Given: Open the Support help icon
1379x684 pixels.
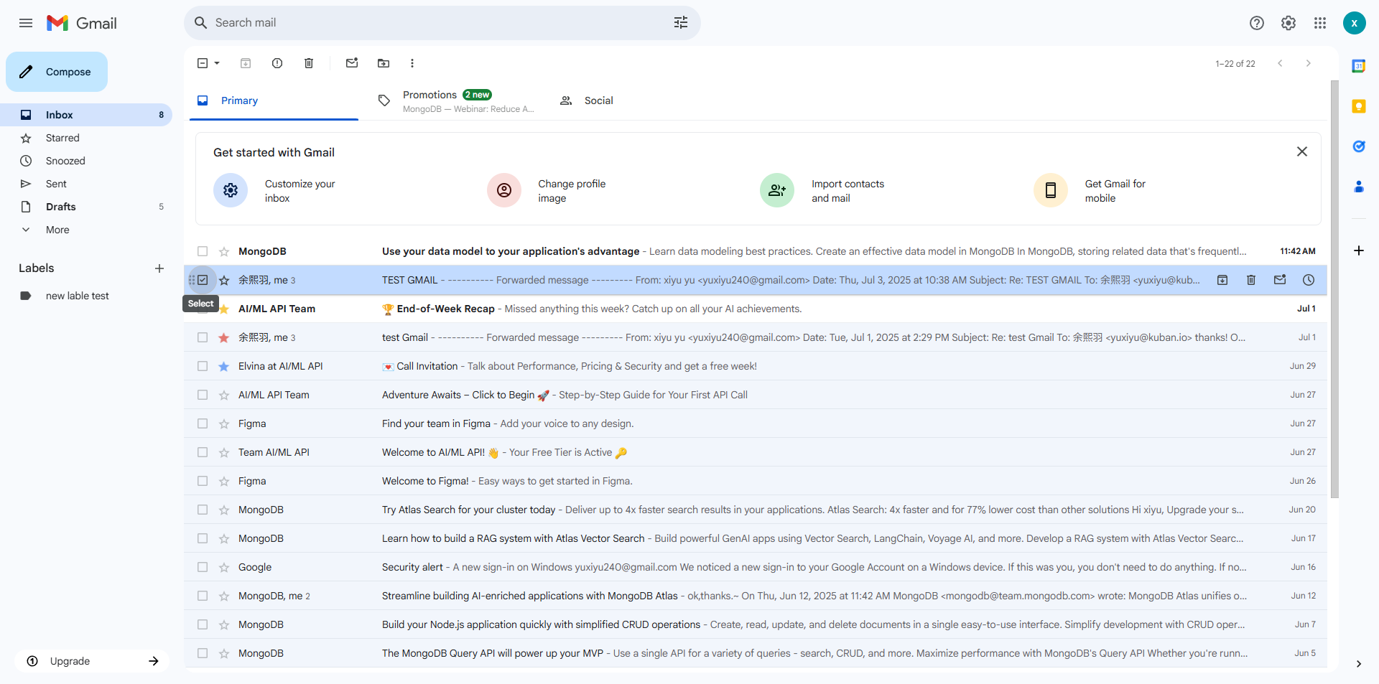Looking at the screenshot, I should (x=1257, y=23).
